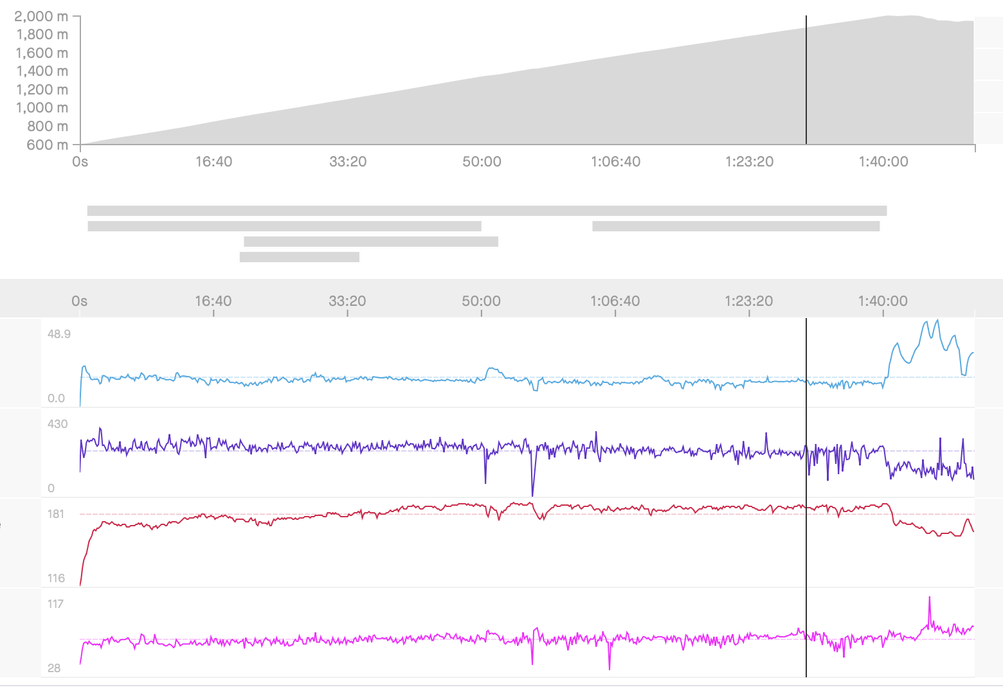Click 1:40:00 in the gray timeline header

pos(883,301)
